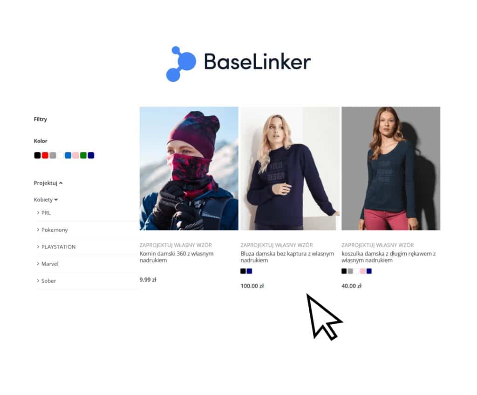
Task: Open Bluza damska bez kaptura product link
Action: [287, 257]
